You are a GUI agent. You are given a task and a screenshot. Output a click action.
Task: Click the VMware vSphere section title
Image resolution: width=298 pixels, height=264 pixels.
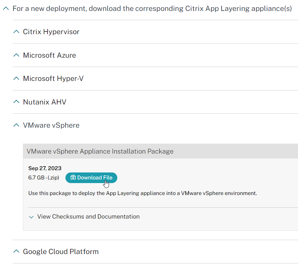tap(51, 125)
